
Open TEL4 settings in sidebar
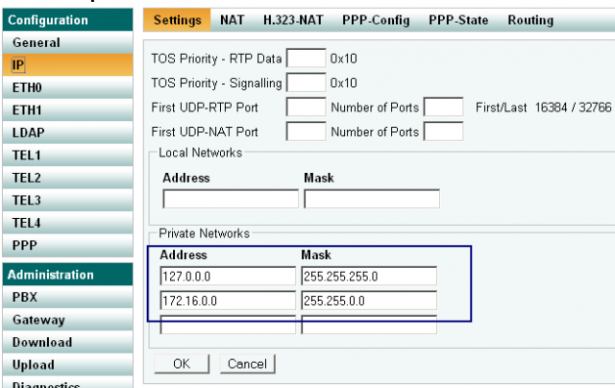[67, 223]
